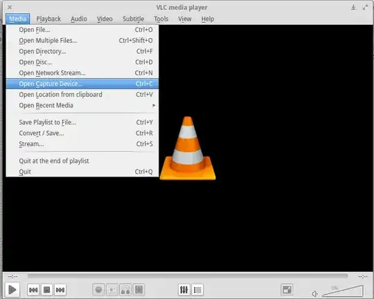Select Open Capture Device entry
This screenshot has width=374, height=299.
[82, 84]
